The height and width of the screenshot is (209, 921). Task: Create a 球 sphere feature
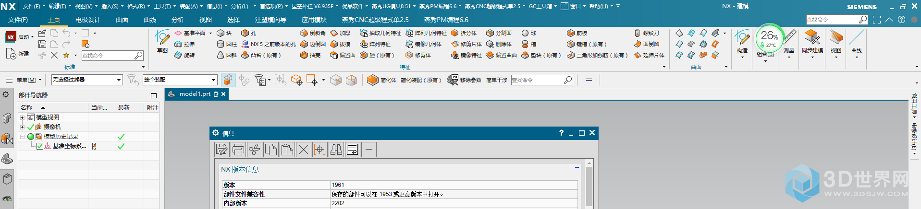tap(529, 33)
